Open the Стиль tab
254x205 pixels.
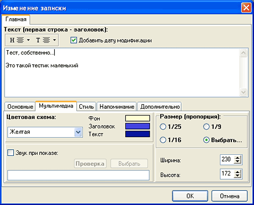click(86, 106)
